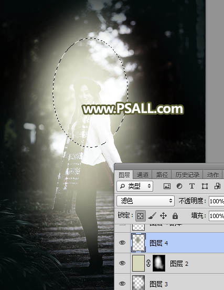The width and height of the screenshot is (224, 290).
Task: Click the 不透明度 opacity value field
Action: tap(217, 201)
